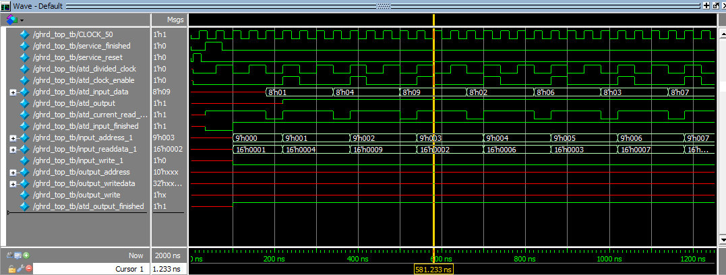Image resolution: width=726 pixels, height=275 pixels.
Task: Click value 9'h003 of input_address_1
Action: pyautogui.click(x=163, y=138)
